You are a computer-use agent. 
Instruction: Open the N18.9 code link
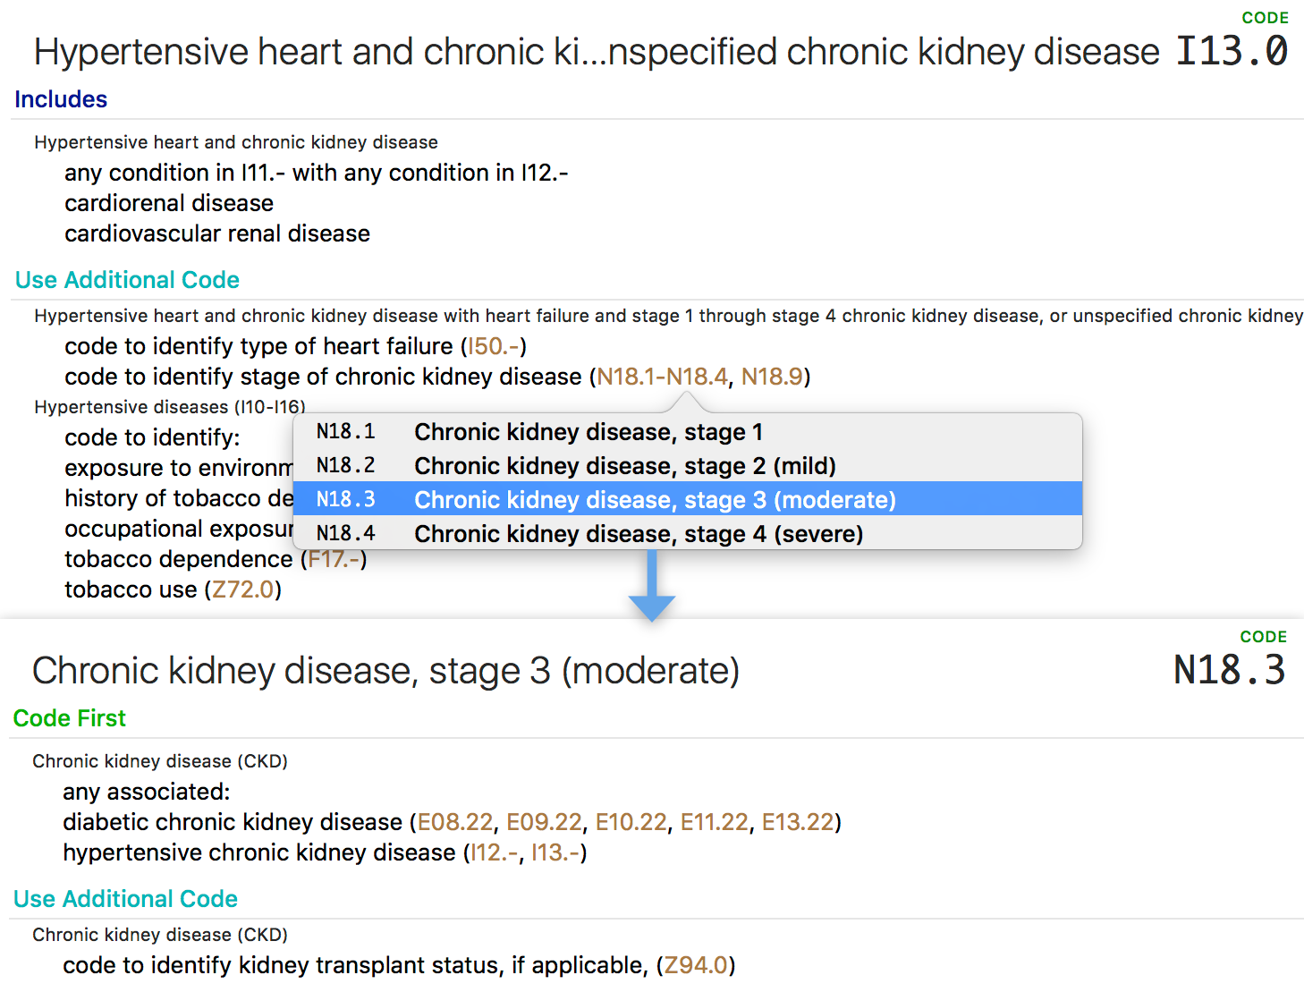coord(772,377)
